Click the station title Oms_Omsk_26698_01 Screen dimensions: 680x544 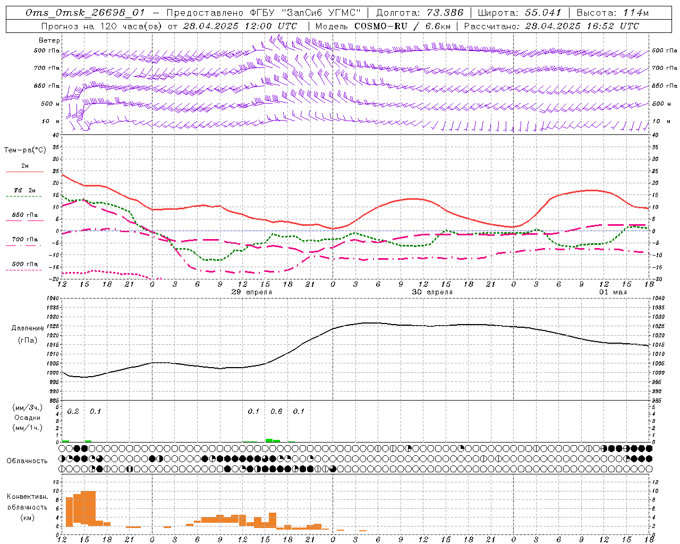point(85,13)
